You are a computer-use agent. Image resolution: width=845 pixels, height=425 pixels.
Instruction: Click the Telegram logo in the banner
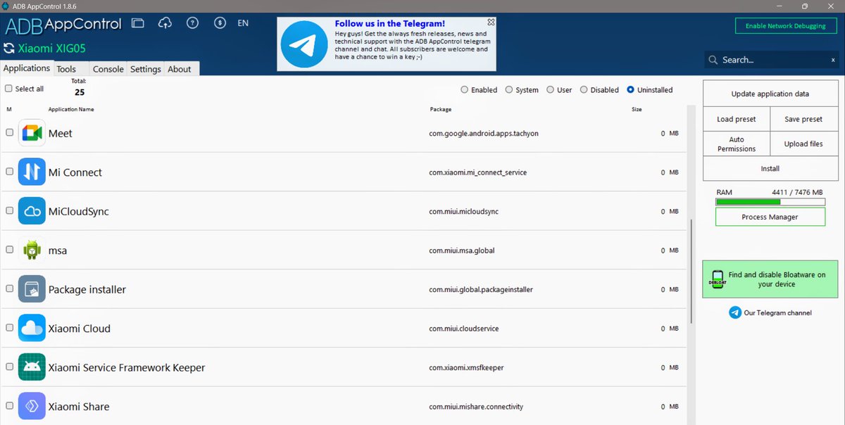pyautogui.click(x=303, y=44)
